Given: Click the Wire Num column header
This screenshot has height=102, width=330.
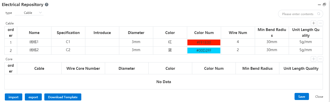Looking at the screenshot, I should pos(238,33).
